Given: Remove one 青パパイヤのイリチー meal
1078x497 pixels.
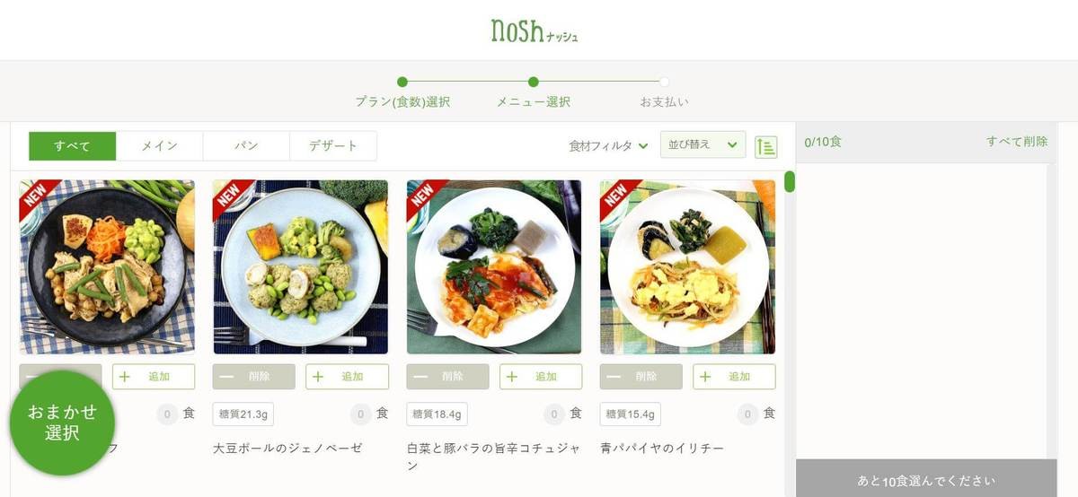Looking at the screenshot, I should (641, 377).
